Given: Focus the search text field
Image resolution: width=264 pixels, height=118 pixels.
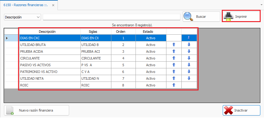Looking at the screenshot, I should 112,17.
